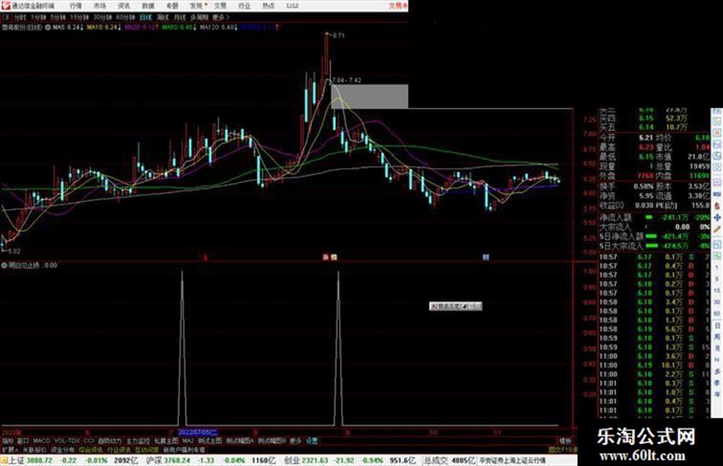Screen dimensions: 723x466
Task: Click the MA10 value arrow
Action: point(119,28)
